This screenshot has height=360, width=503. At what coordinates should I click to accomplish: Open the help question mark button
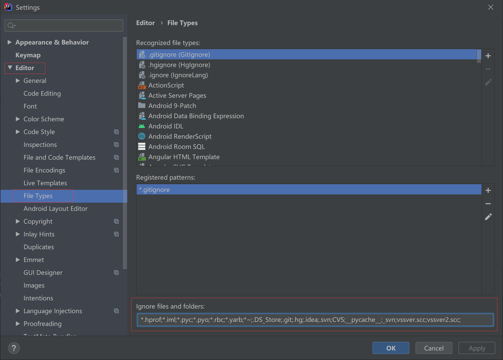(x=14, y=348)
